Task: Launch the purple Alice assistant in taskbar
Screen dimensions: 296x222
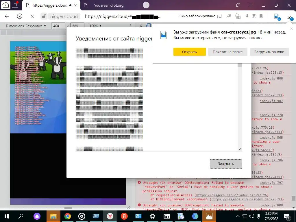Action: coord(37,216)
